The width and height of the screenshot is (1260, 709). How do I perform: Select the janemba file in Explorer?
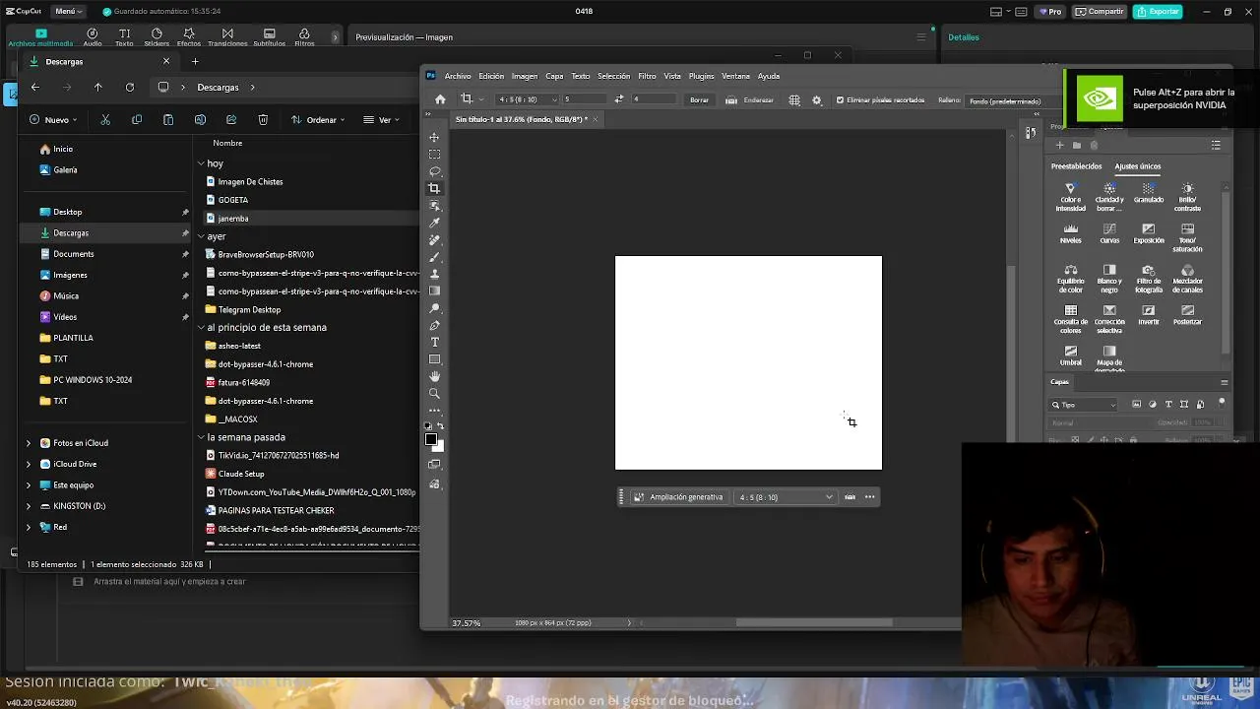pyautogui.click(x=310, y=218)
